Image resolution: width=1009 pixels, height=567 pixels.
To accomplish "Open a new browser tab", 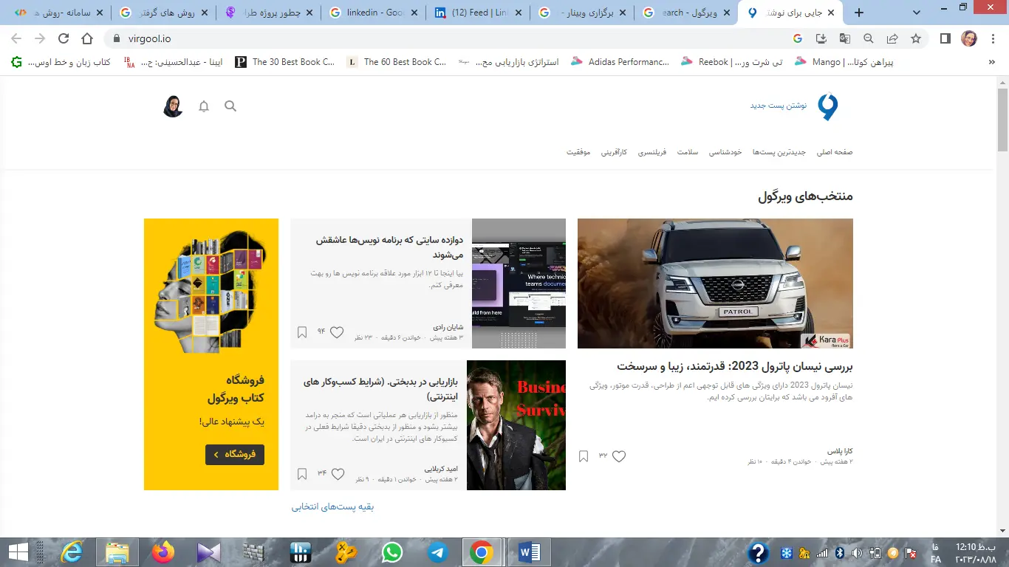I will 858,13.
